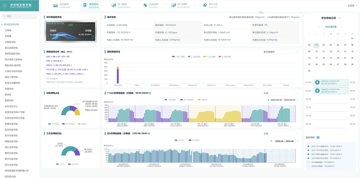The width and height of the screenshot is (360, 178).
Task: Go to next month in calendar
Action: point(342,27)
